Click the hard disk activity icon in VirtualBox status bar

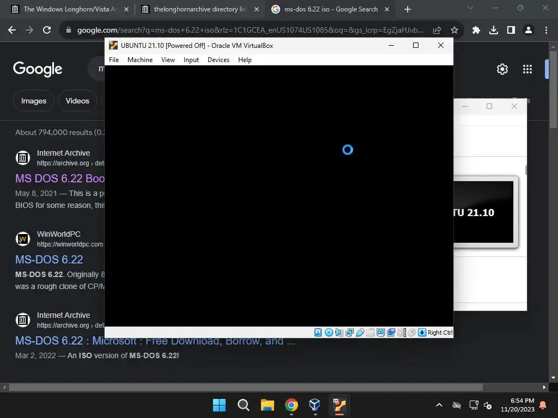point(318,333)
